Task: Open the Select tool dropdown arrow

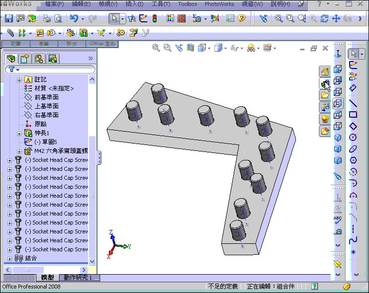Action: click(123, 18)
